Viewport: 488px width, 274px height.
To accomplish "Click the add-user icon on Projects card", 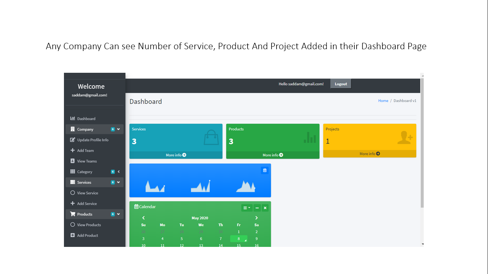I will (405, 138).
